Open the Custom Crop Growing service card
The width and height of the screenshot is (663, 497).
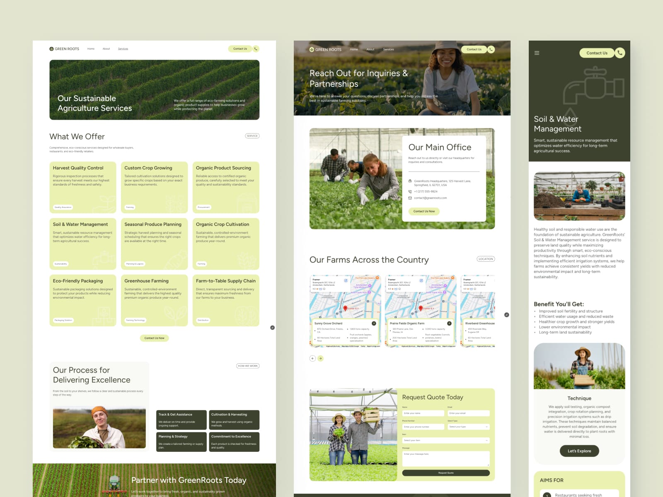155,188
